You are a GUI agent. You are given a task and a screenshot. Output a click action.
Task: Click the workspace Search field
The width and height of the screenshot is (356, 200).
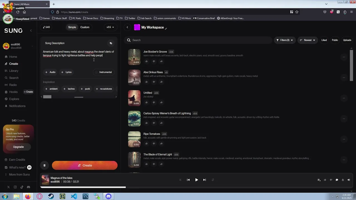198,40
